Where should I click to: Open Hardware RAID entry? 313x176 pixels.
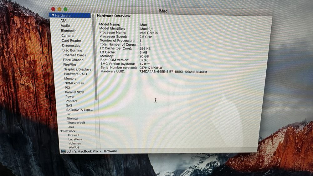tap(75, 74)
